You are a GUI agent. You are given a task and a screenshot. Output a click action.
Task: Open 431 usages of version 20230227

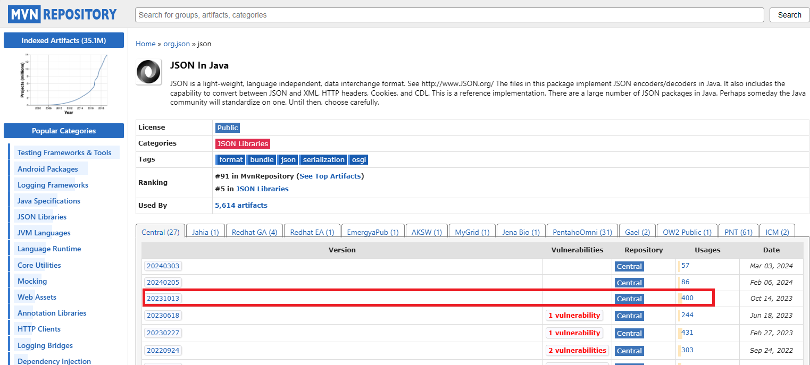[x=687, y=332]
